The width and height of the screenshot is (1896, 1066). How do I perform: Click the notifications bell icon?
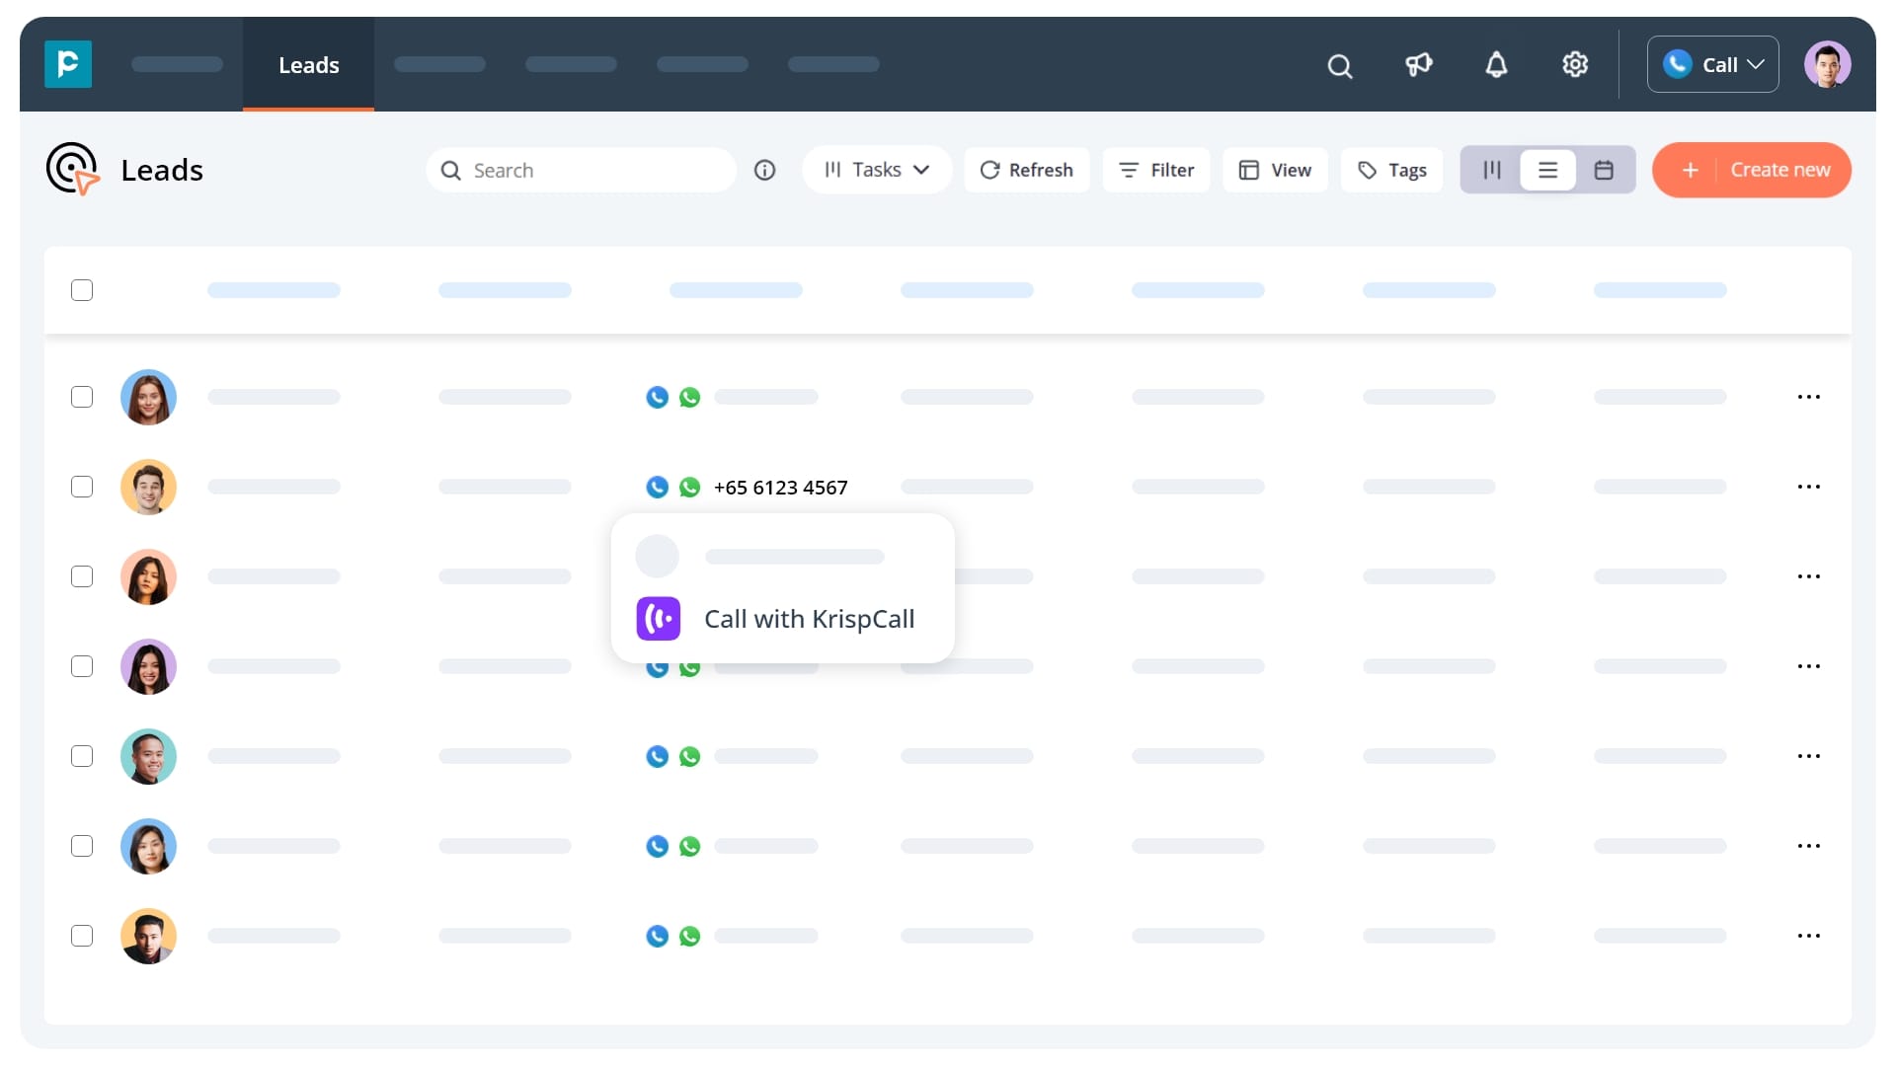(1496, 64)
